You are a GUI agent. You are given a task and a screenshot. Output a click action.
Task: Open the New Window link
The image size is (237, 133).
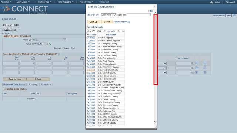pos(218,16)
